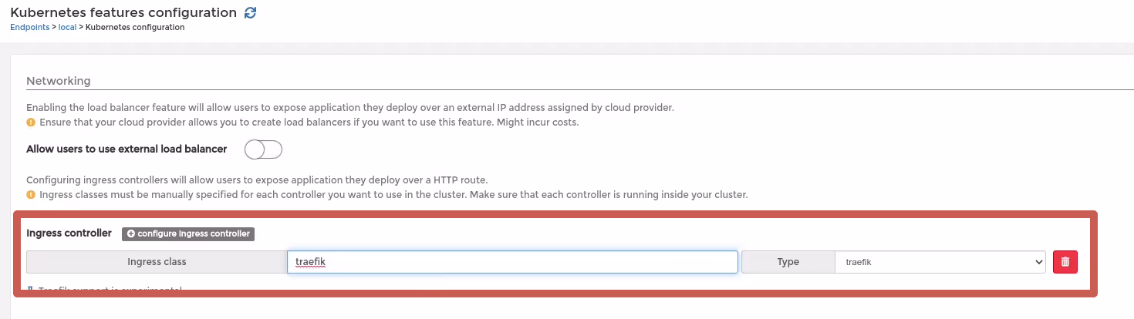
Task: Click the Ingress class field label
Action: [157, 262]
